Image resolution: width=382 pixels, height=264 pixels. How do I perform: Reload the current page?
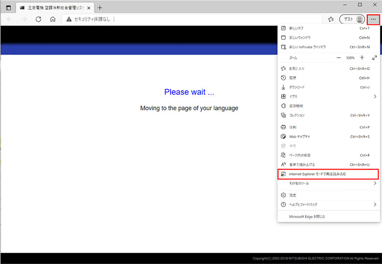click(x=38, y=19)
